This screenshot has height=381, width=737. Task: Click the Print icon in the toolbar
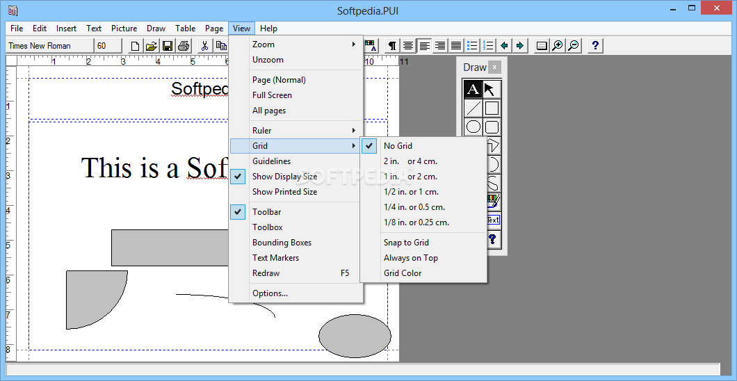(x=184, y=46)
